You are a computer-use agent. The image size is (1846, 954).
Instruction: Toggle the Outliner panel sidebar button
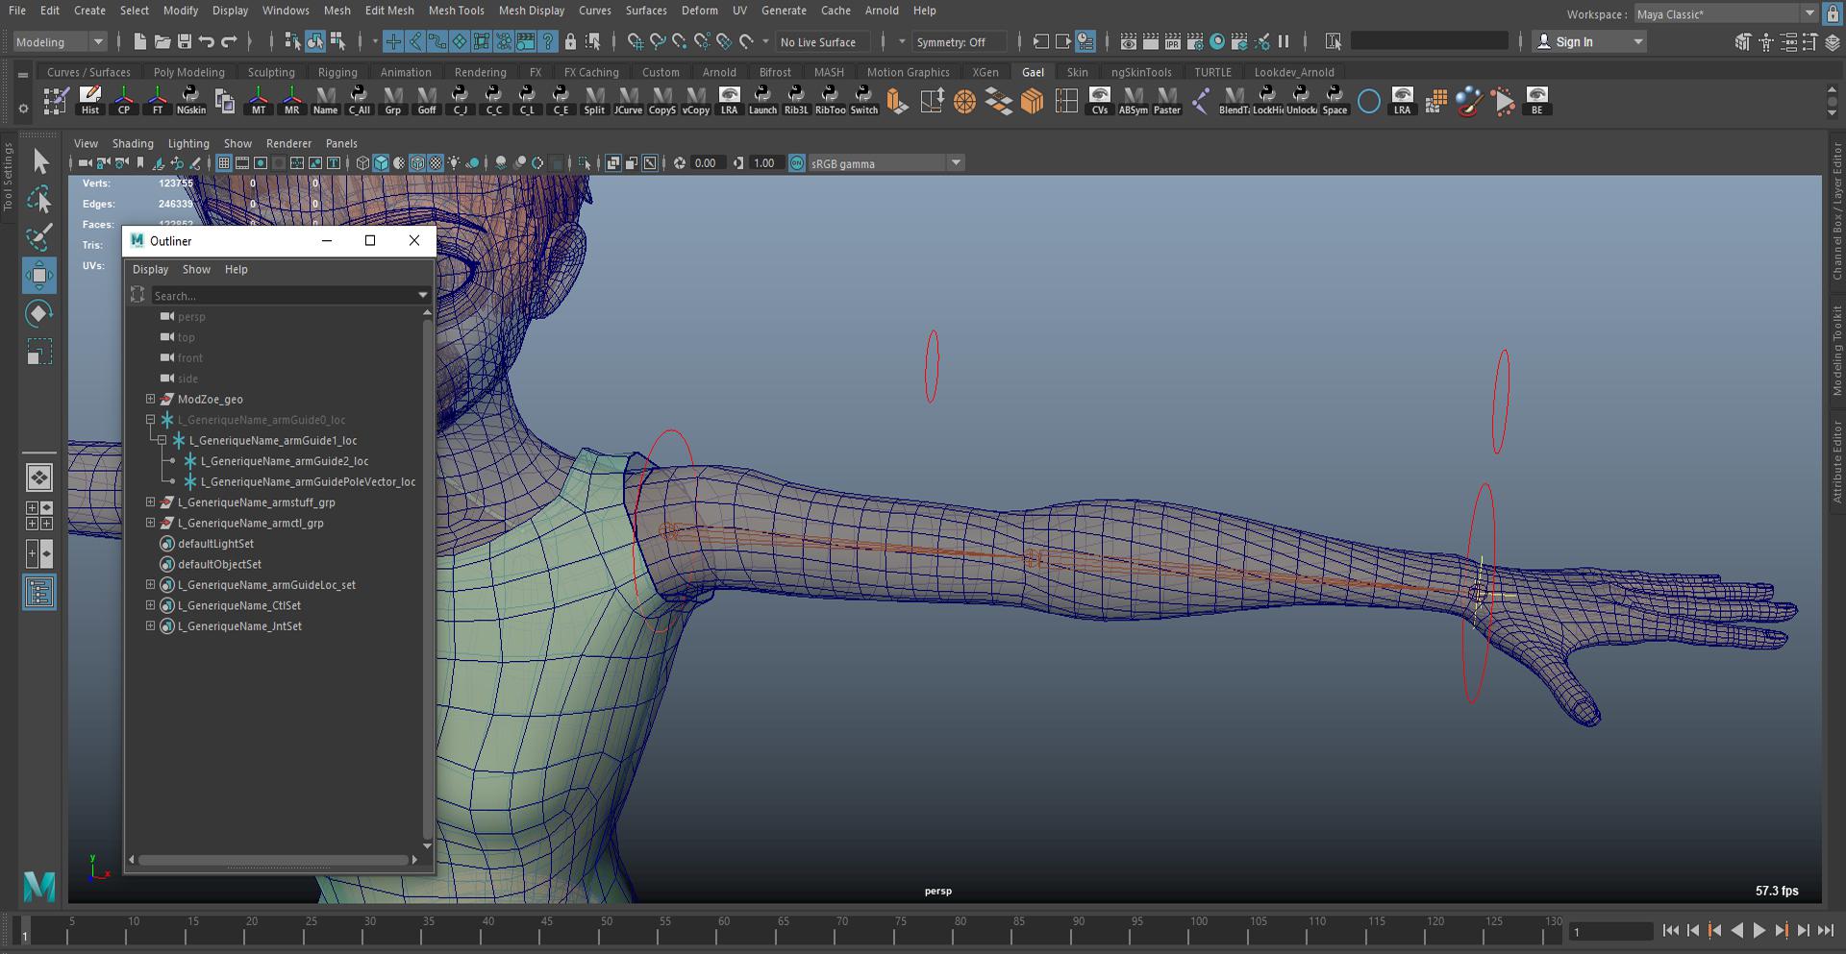(x=39, y=593)
